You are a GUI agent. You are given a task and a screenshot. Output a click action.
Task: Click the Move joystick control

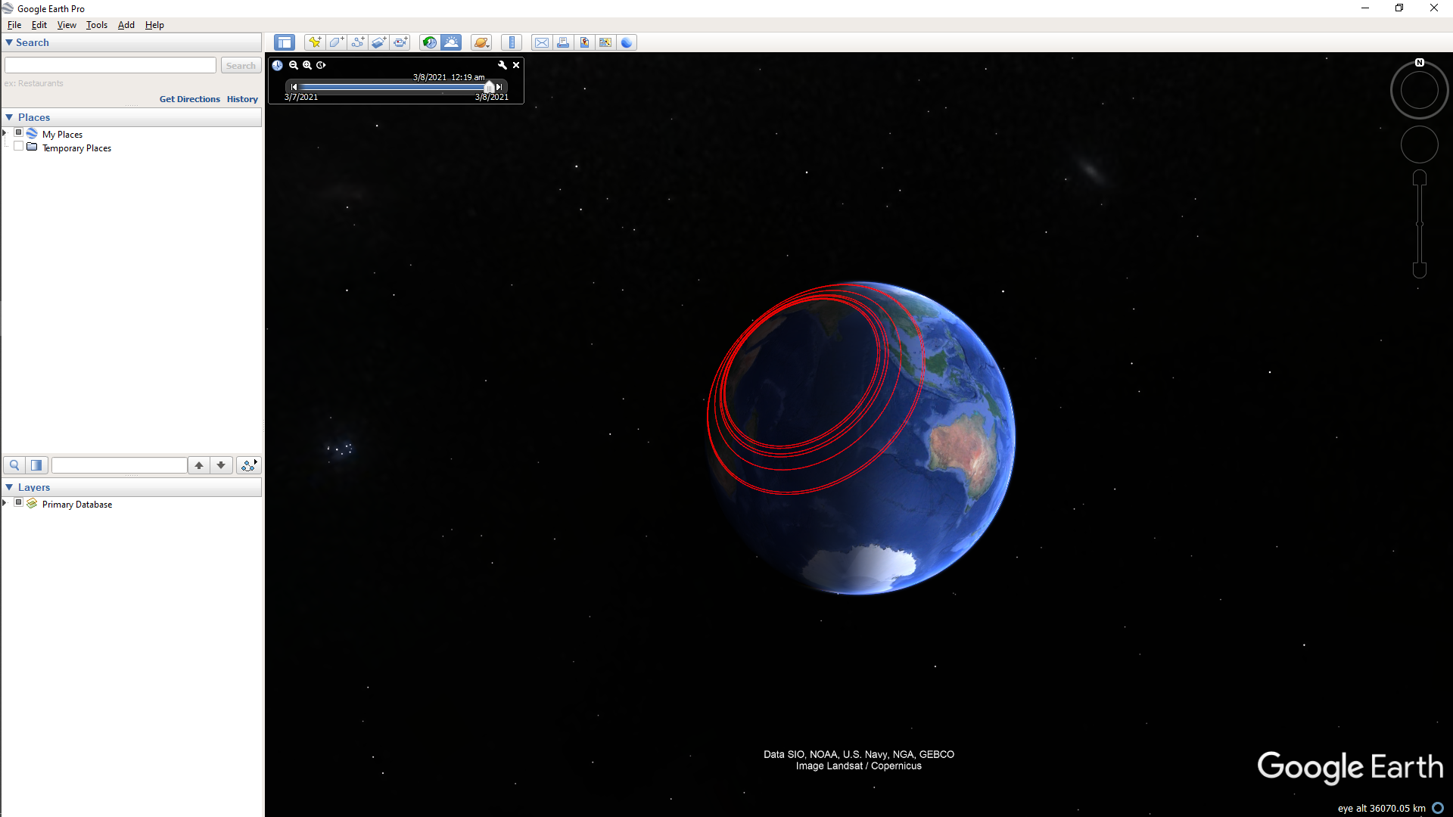click(x=1420, y=144)
